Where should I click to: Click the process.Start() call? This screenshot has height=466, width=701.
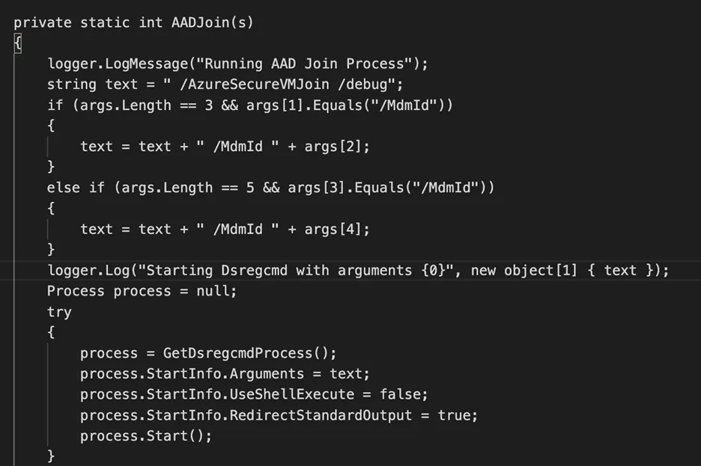[x=146, y=435]
